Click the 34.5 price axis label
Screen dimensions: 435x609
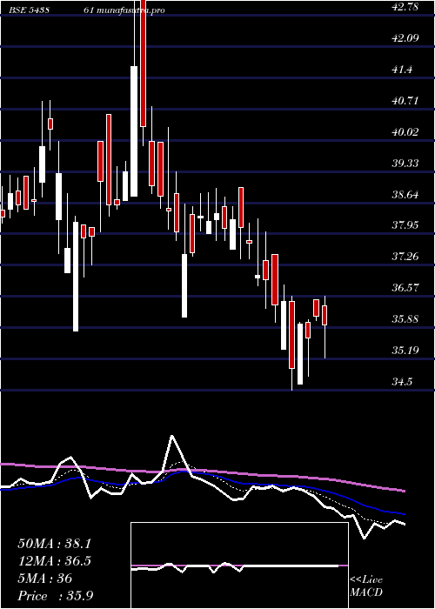[402, 382]
